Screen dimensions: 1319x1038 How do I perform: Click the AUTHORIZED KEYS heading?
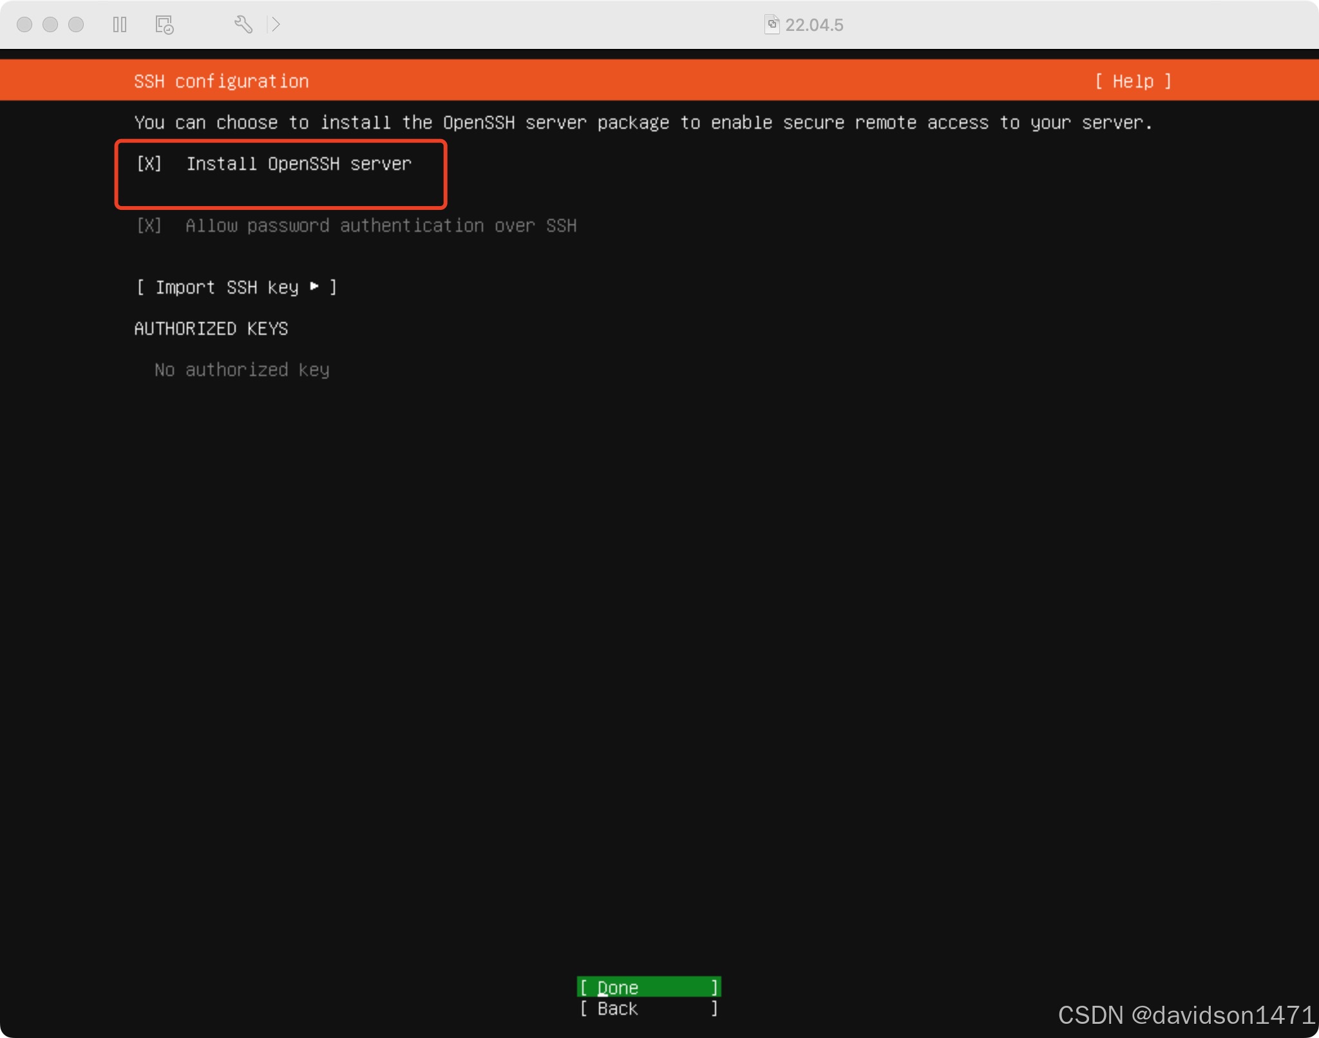coord(211,328)
